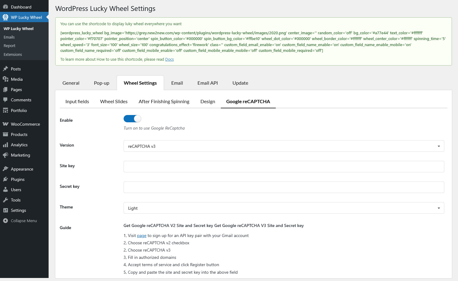458x281 pixels.
Task: Go to the Design sub-tab
Action: (x=207, y=101)
